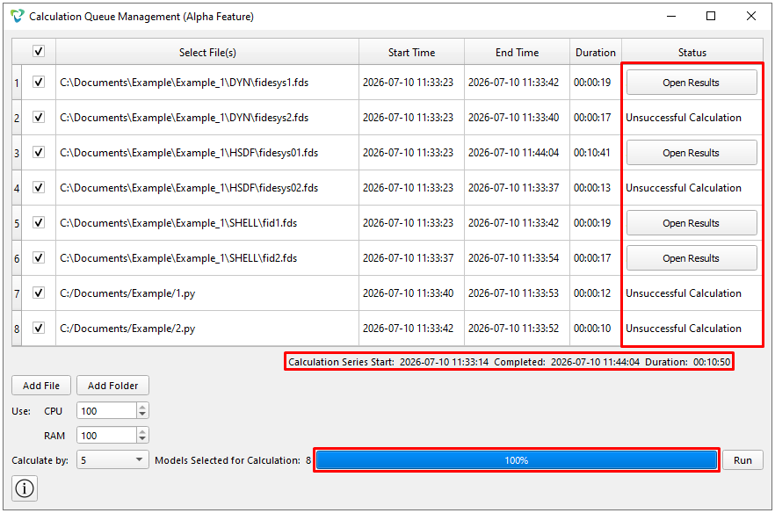The width and height of the screenshot is (775, 513).
Task: Increase the CPU value with up arrow
Action: [x=142, y=408]
